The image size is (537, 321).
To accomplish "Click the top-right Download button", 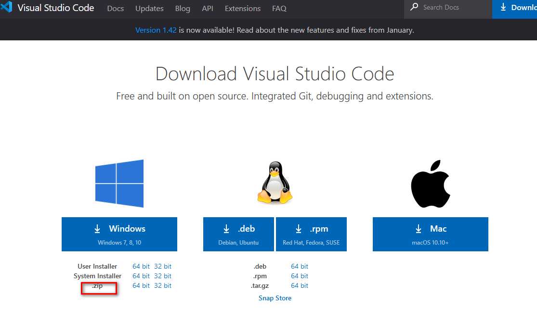I will [x=514, y=9].
